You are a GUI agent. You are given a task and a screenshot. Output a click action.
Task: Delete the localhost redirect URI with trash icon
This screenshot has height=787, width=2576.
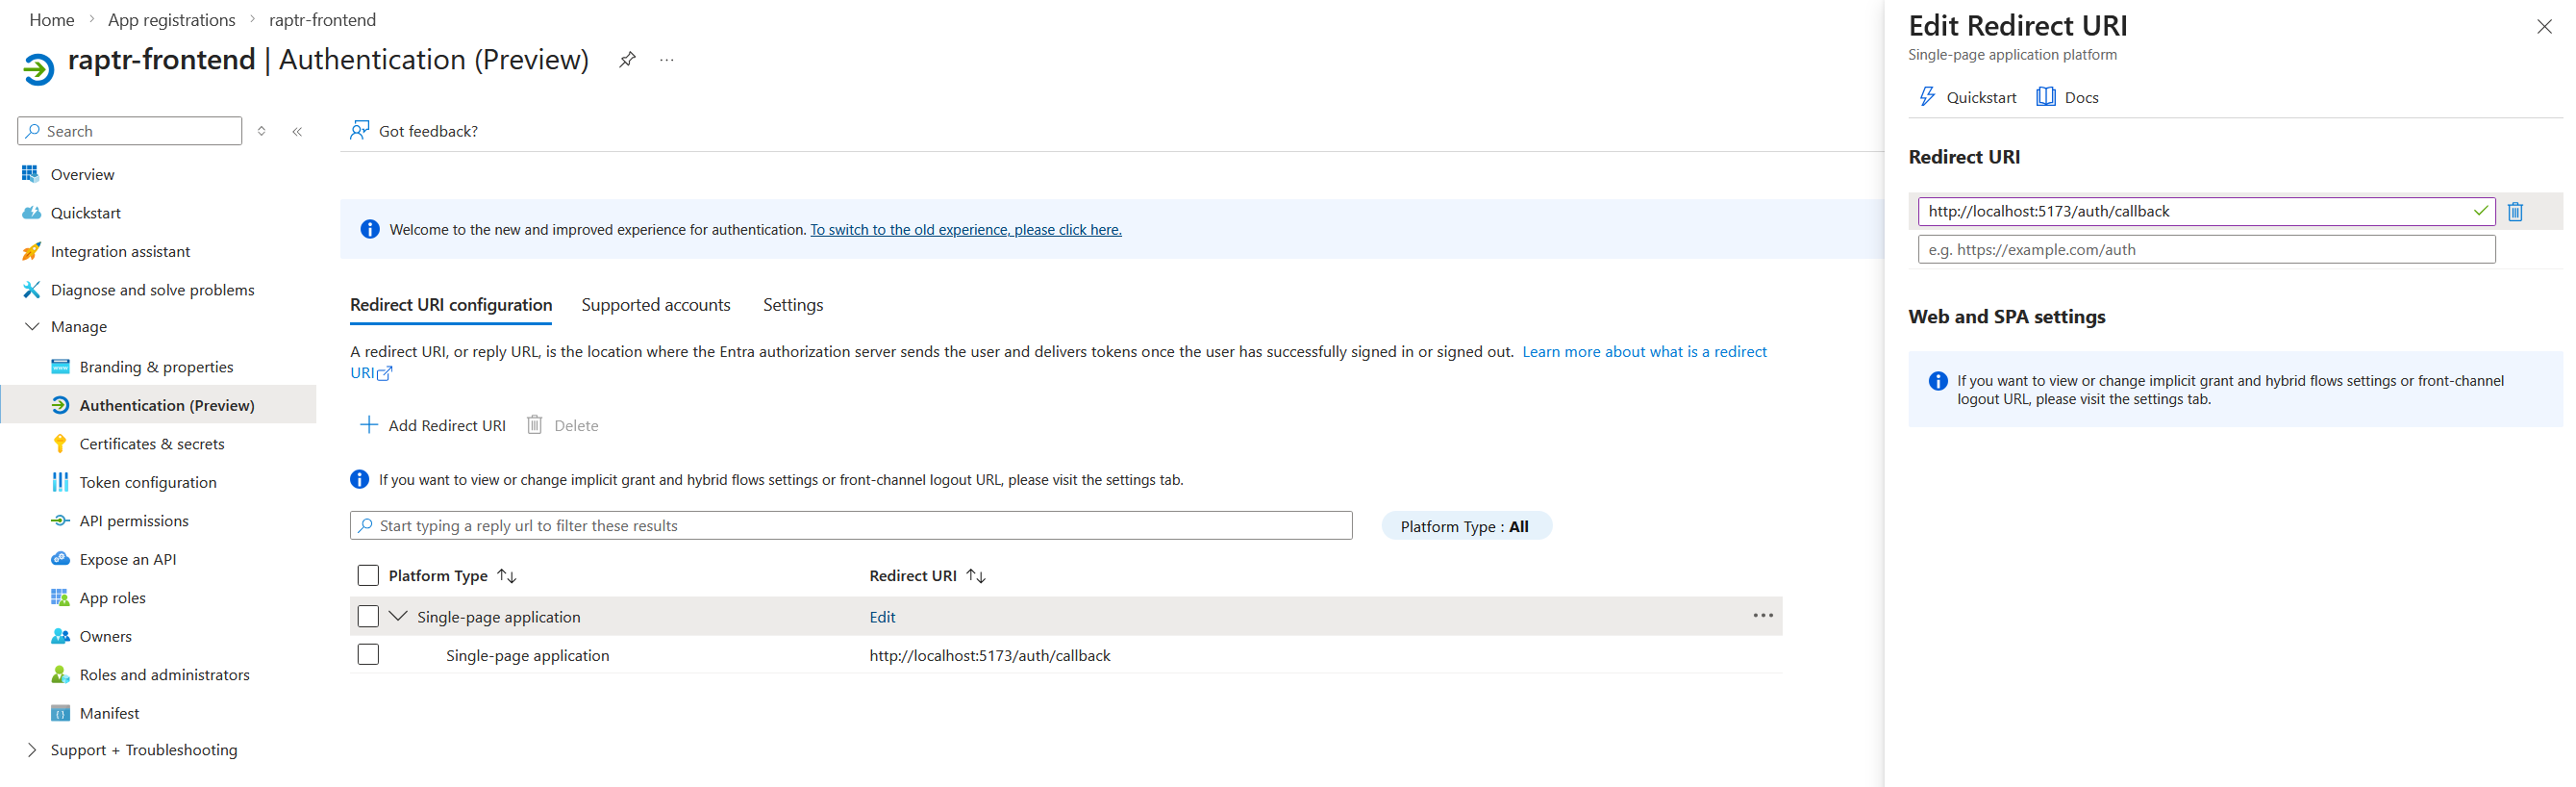pos(2515,212)
